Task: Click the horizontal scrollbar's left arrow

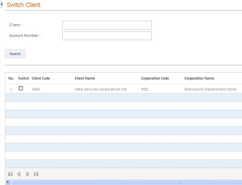Action: tap(8, 182)
